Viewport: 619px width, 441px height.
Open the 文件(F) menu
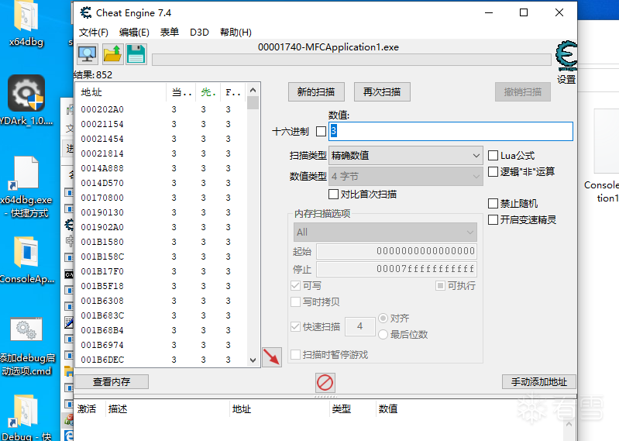pos(94,33)
